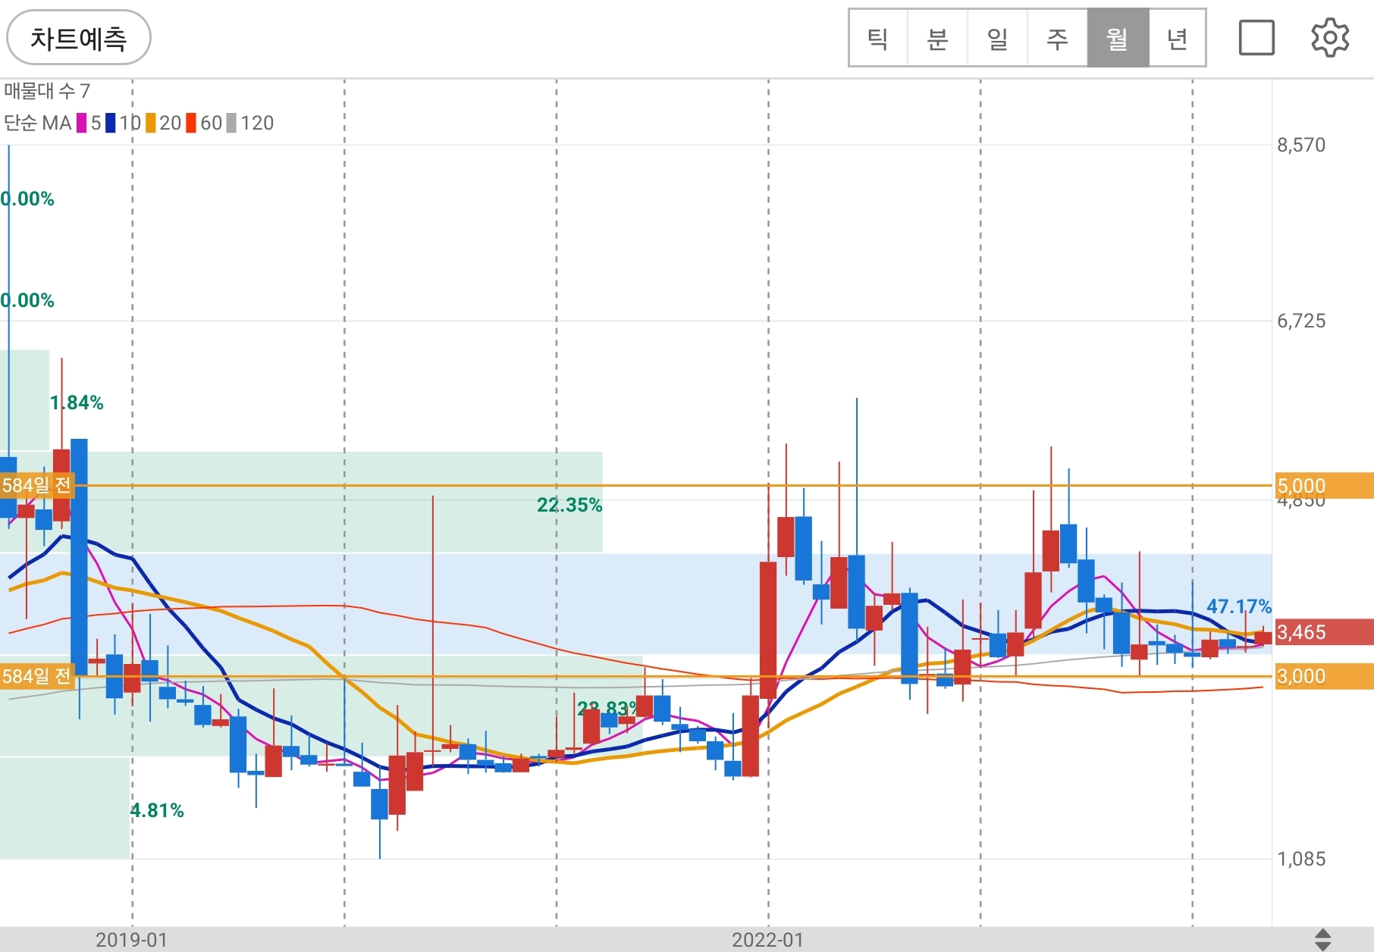
Task: Click the red MA 60 color swatch
Action: [x=191, y=123]
